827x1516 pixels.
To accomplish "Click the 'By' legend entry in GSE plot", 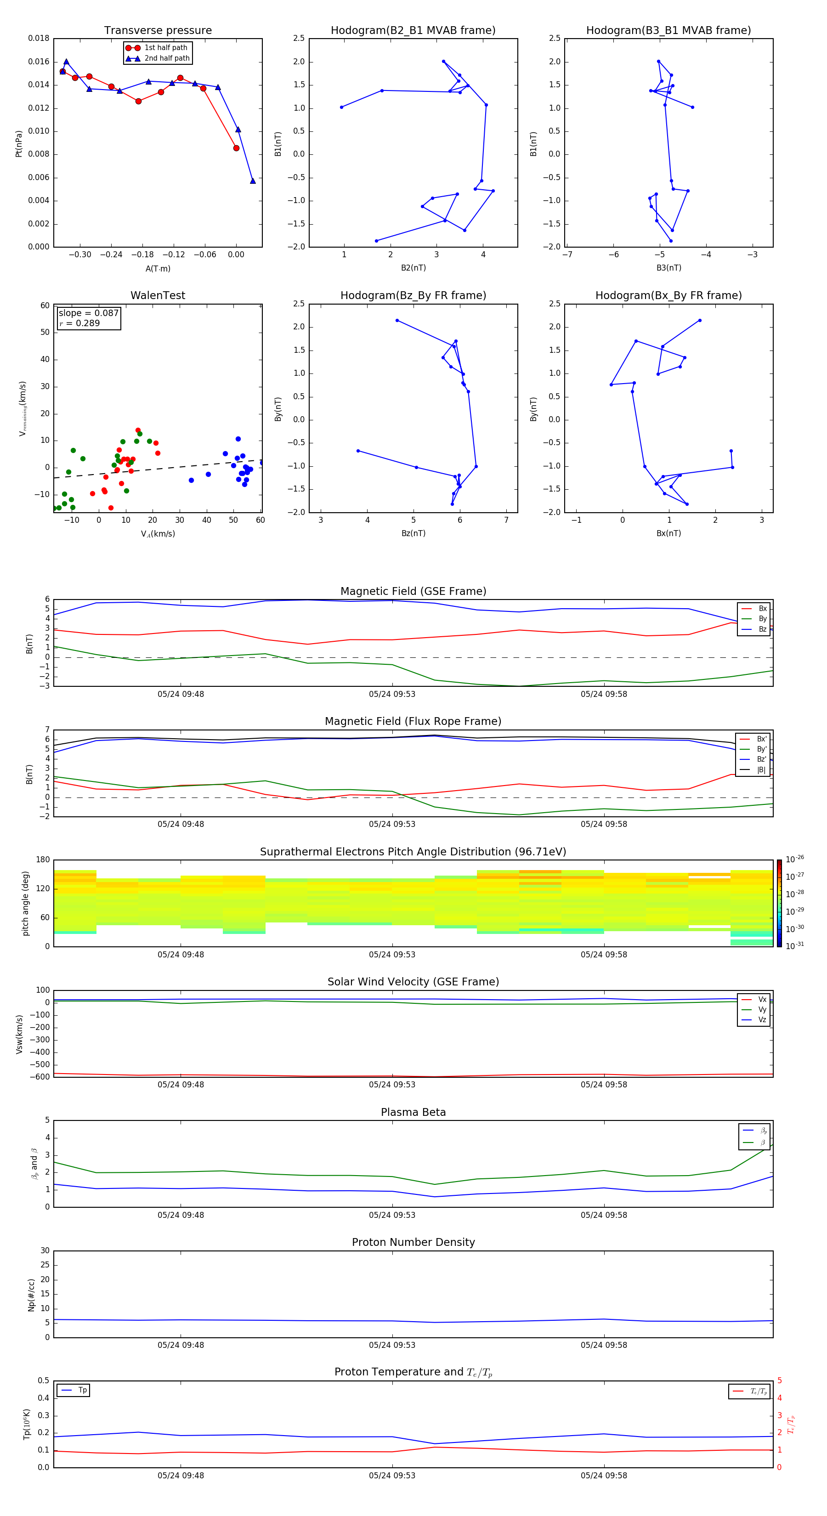I will 754,618.
